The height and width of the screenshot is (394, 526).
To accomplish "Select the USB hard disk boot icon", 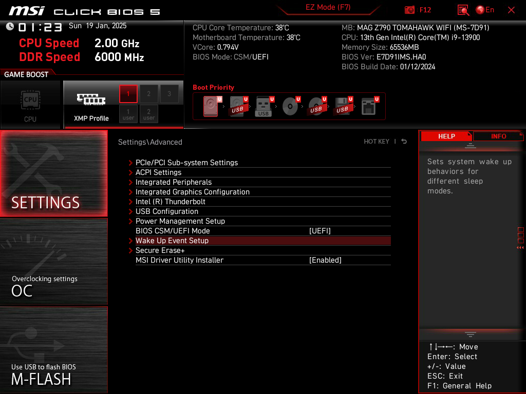I will [x=238, y=106].
